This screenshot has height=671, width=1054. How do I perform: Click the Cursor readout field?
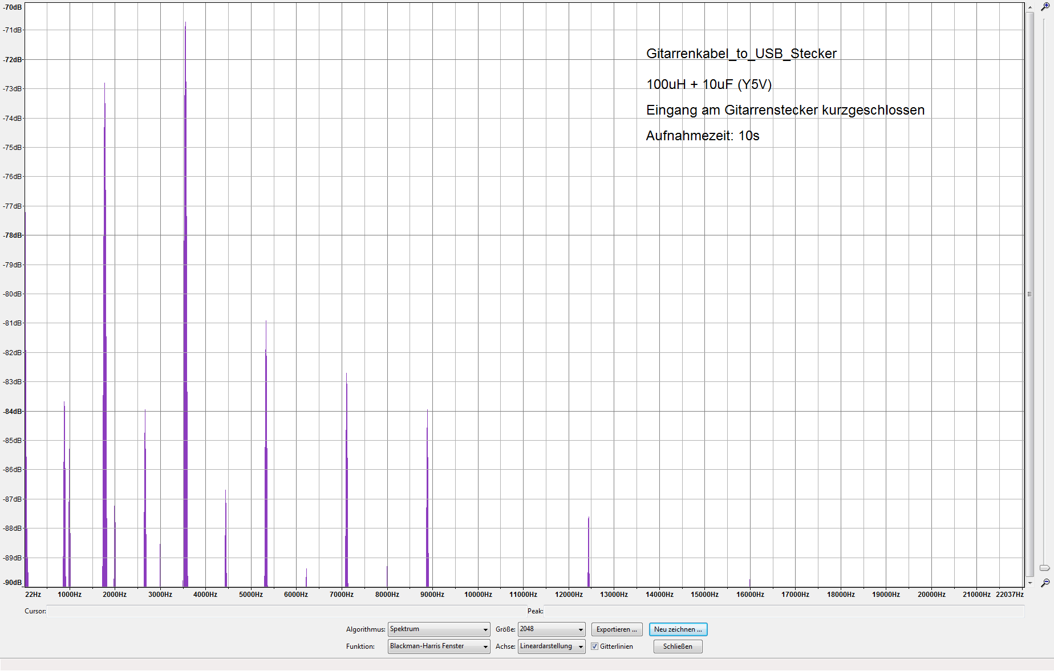tap(286, 611)
